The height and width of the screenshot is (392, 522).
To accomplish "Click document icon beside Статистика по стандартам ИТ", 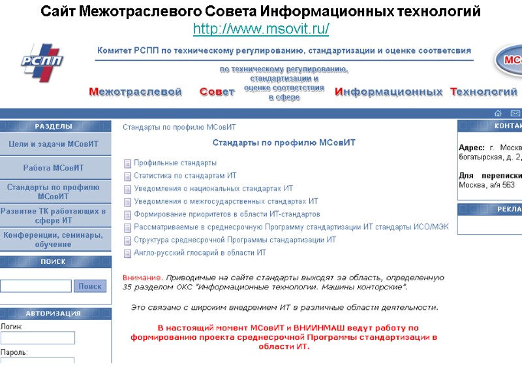I will tap(127, 176).
